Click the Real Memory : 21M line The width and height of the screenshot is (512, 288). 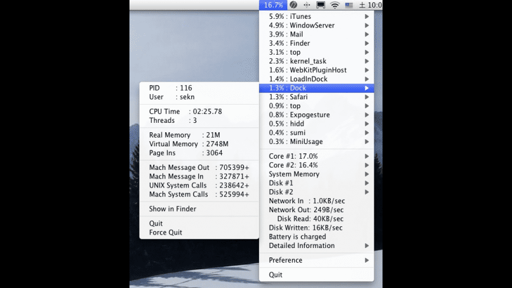[199, 135]
